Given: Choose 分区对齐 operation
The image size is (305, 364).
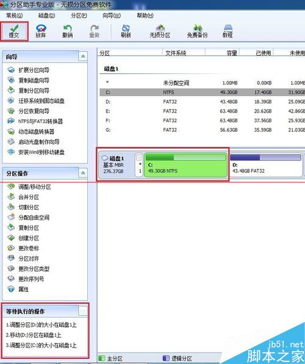Looking at the screenshot, I should pyautogui.click(x=23, y=258).
